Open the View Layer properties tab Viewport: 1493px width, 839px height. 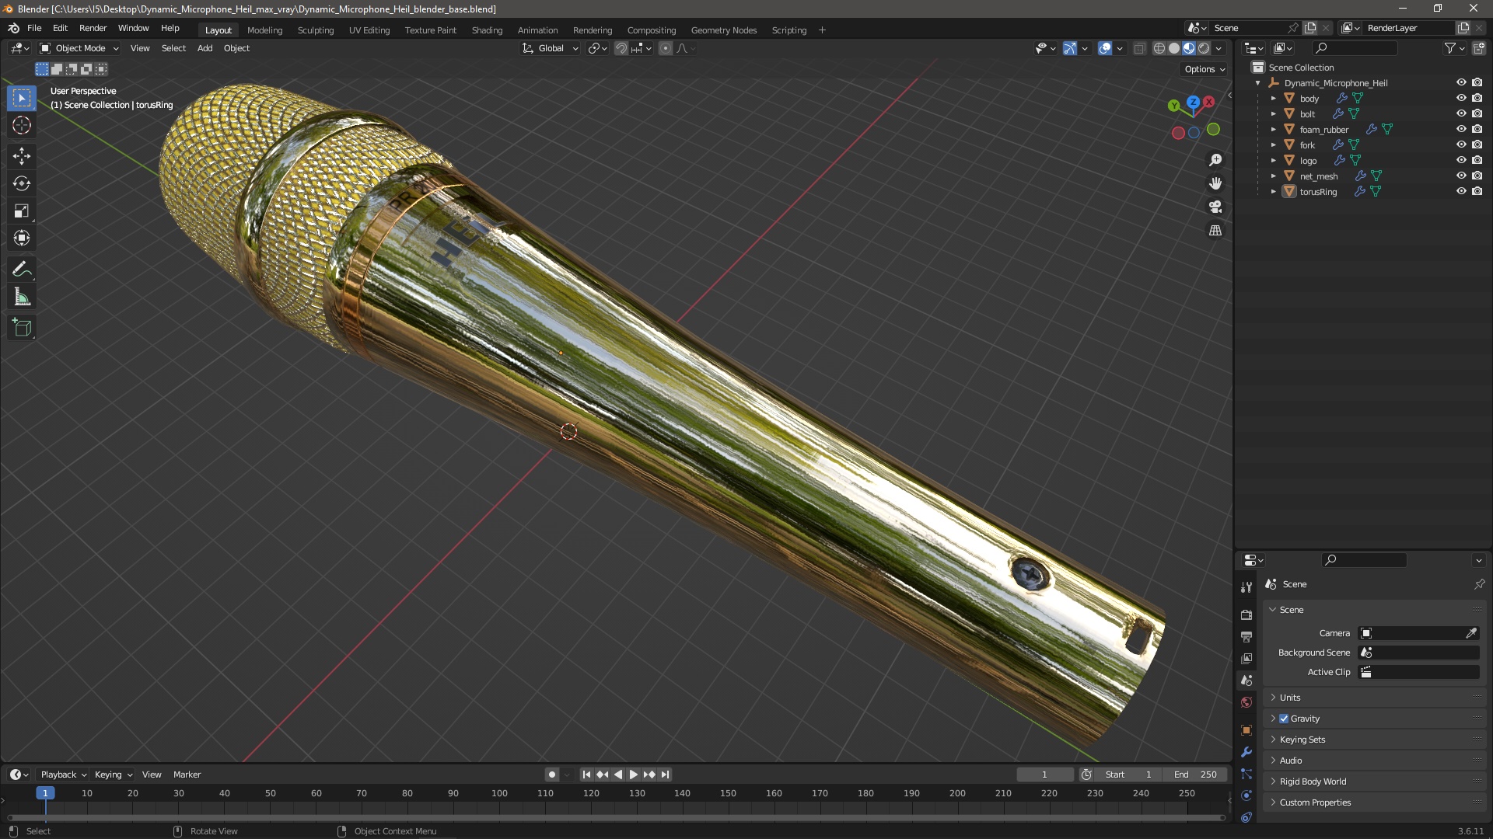(1246, 658)
